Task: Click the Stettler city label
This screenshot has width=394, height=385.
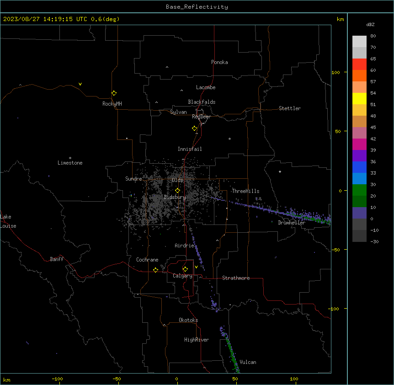Action: [x=290, y=108]
